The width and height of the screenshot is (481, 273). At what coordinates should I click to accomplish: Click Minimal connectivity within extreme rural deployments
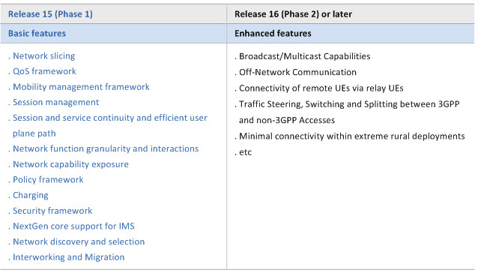pos(352,136)
